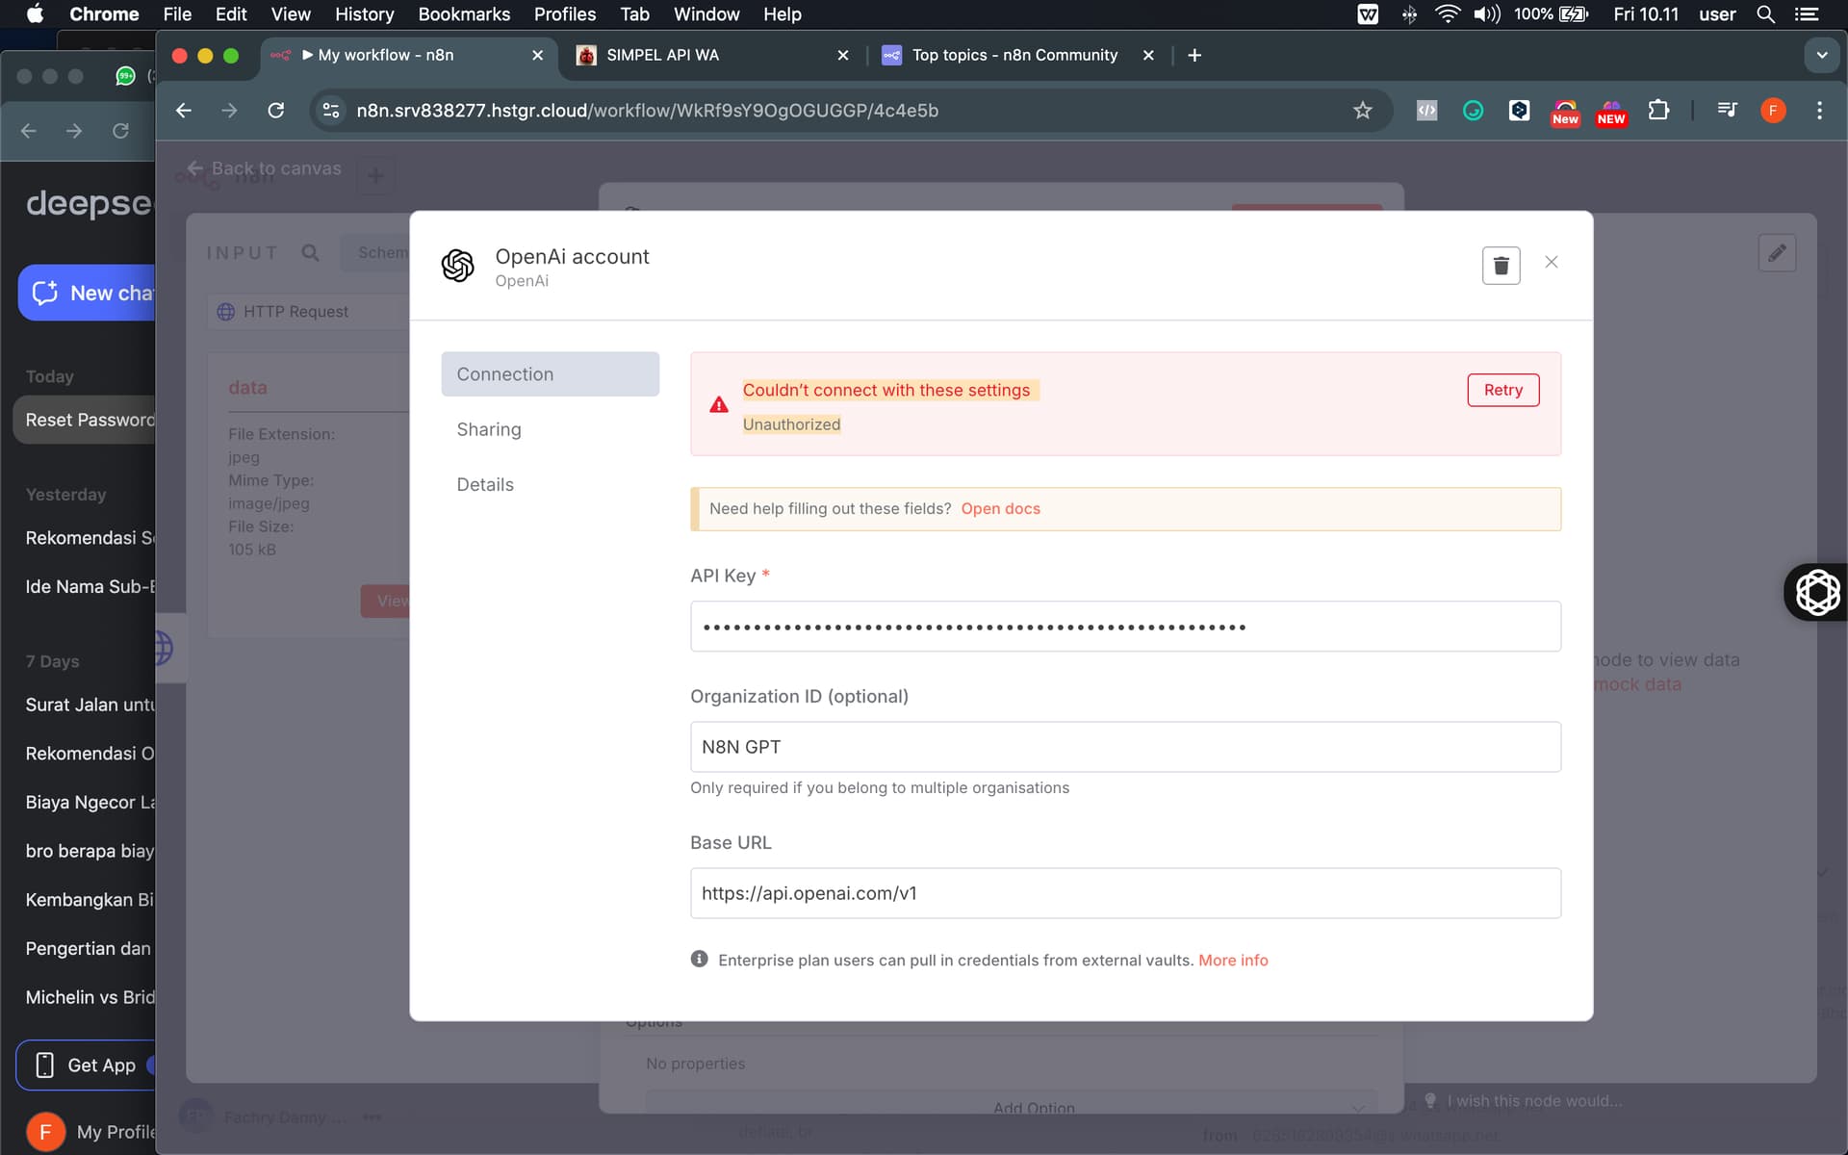
Task: Retry the credential connection
Action: pyautogui.click(x=1502, y=390)
